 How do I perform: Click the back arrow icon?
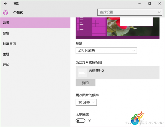point(5,4)
